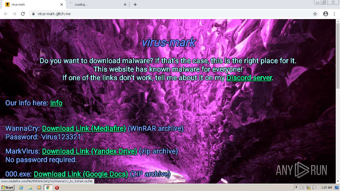
Task: Open the Chrome three-dot menu
Action: click(x=334, y=14)
